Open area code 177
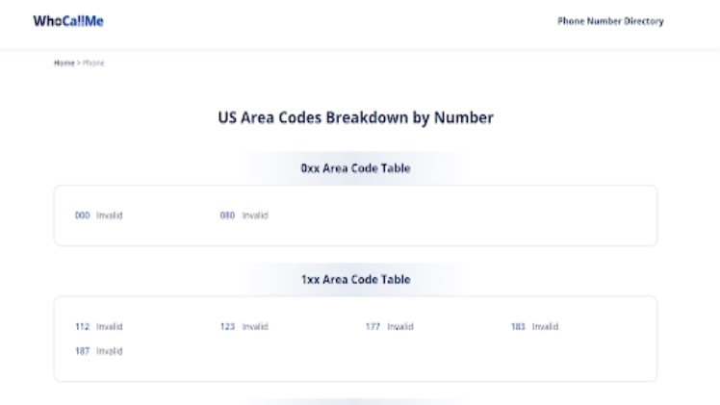 (373, 327)
